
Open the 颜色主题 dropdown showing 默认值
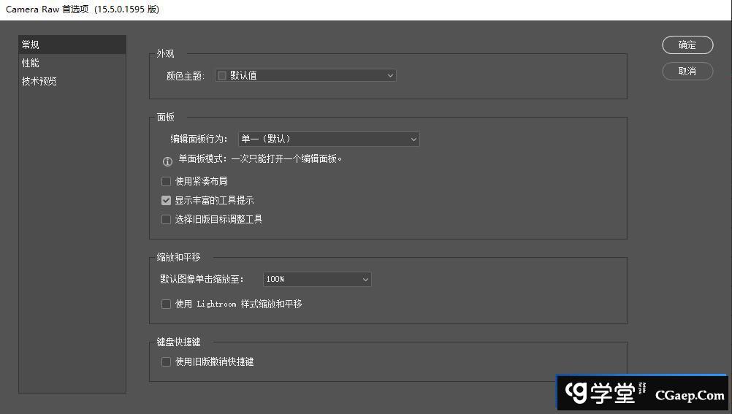[305, 75]
